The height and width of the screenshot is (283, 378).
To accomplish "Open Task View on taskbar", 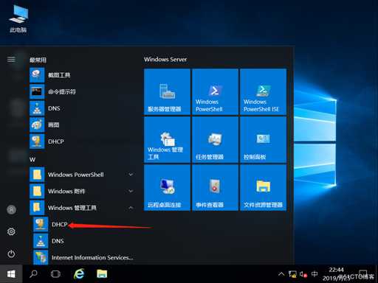I will pyautogui.click(x=55, y=274).
